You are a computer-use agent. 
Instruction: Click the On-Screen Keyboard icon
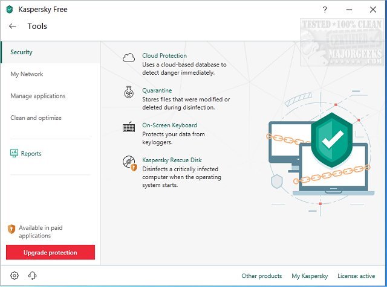pos(129,127)
